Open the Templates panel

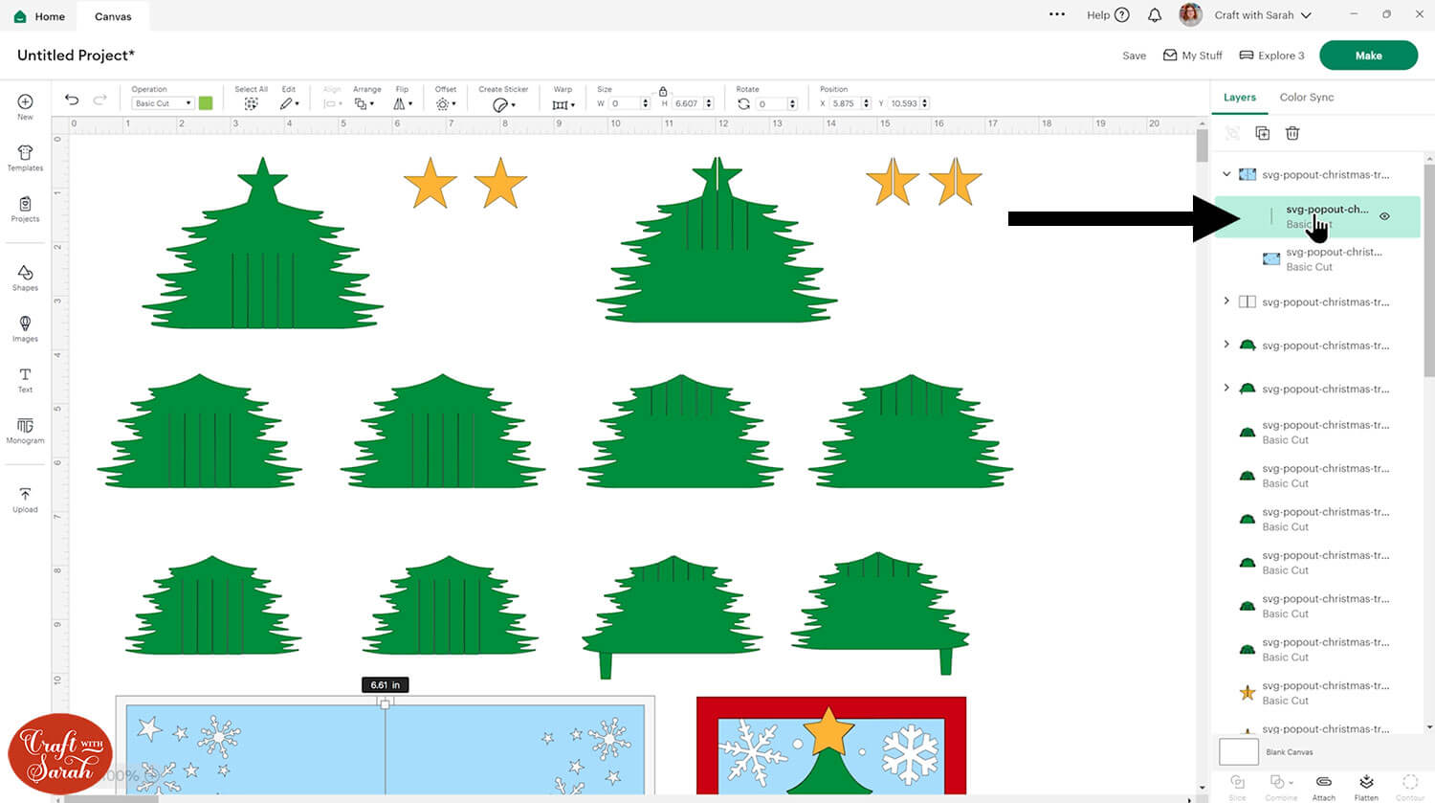25,158
